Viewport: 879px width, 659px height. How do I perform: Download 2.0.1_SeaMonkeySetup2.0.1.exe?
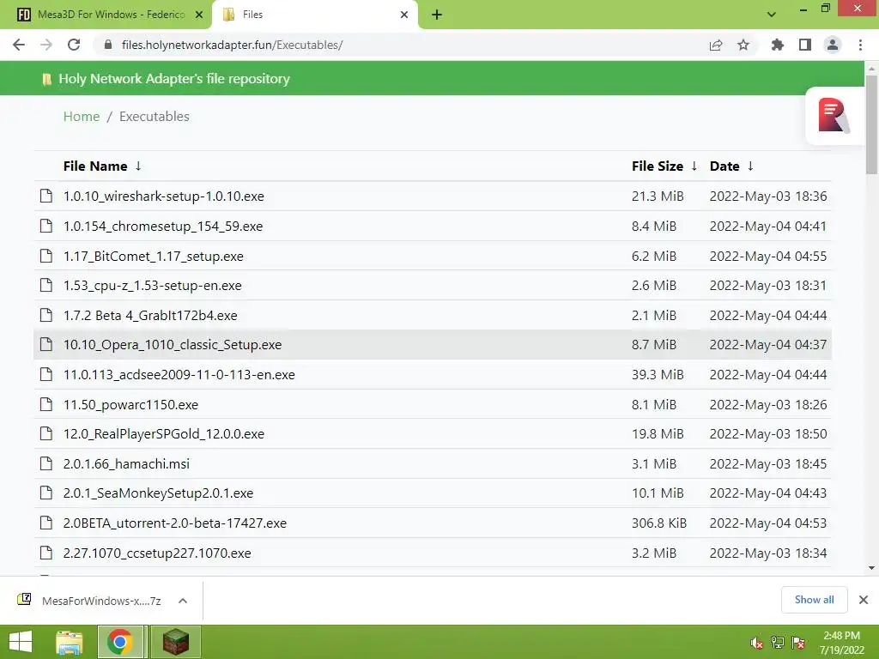[x=158, y=493]
